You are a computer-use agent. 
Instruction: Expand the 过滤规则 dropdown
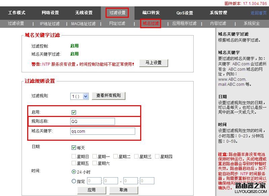(80, 96)
